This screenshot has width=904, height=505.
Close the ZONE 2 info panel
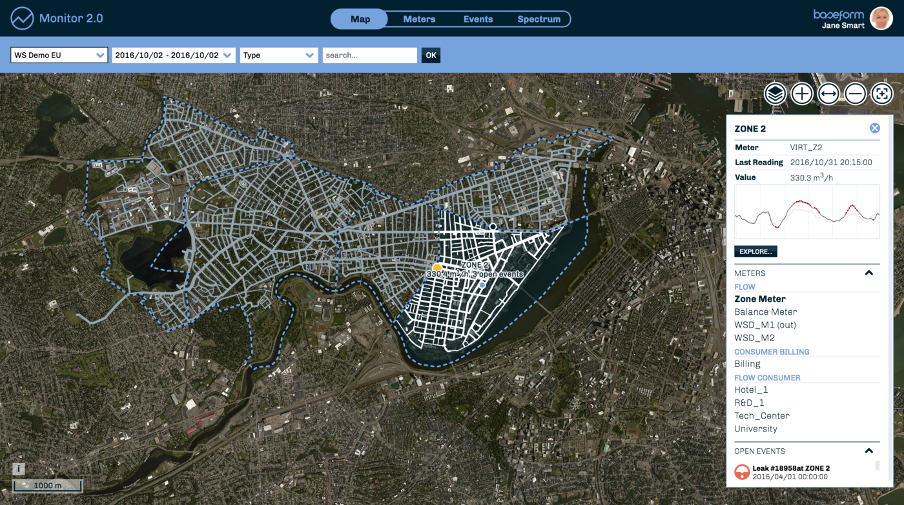874,128
